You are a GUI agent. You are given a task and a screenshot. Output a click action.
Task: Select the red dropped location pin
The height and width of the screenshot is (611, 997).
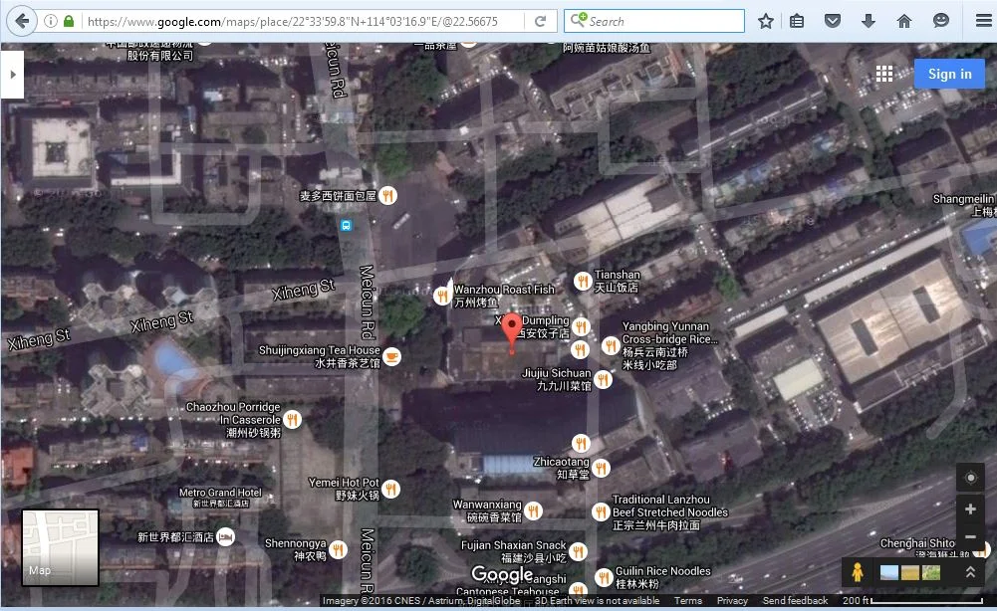(x=512, y=332)
